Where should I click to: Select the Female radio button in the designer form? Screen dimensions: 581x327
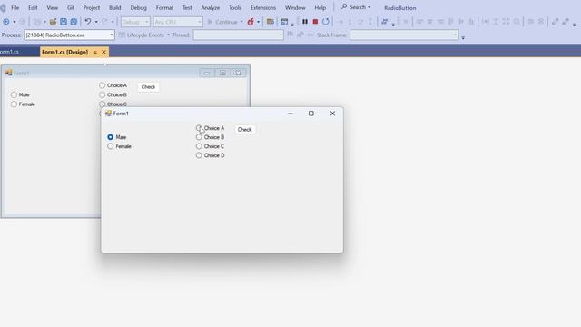(x=15, y=104)
